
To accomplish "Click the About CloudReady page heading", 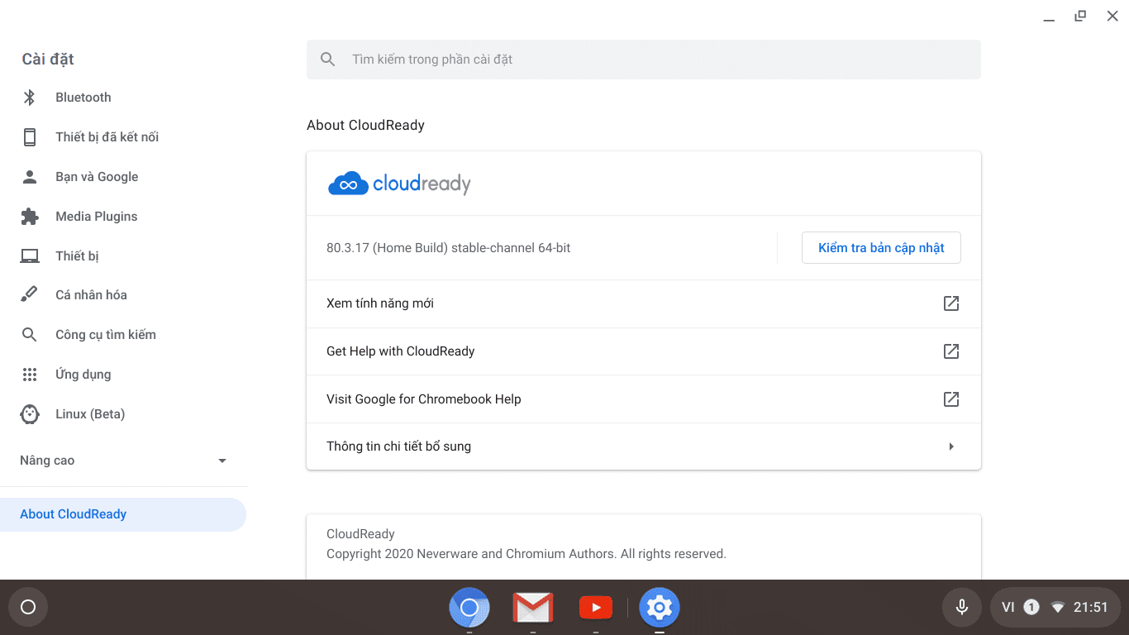I will pos(365,126).
